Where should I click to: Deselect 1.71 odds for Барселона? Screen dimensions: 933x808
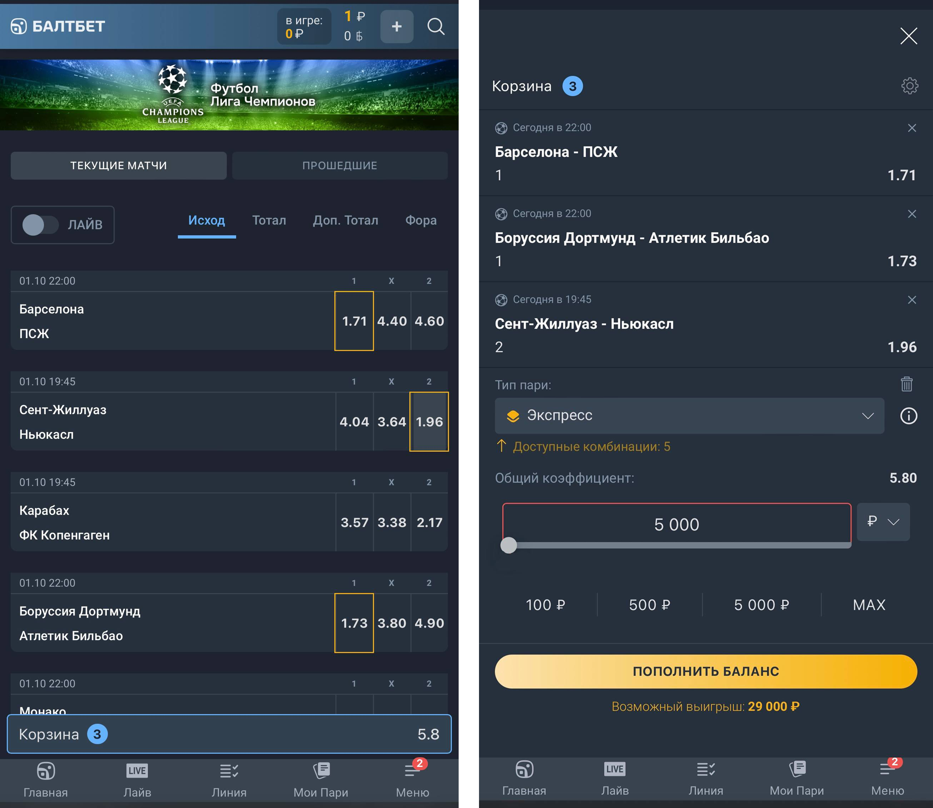point(354,321)
